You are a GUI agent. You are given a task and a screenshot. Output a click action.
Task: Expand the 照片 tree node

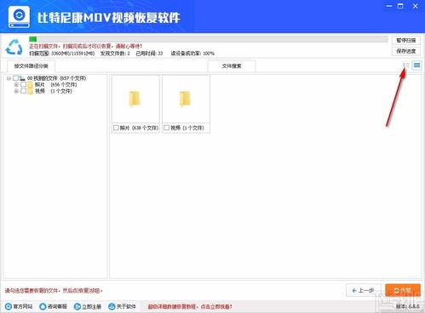[16, 84]
